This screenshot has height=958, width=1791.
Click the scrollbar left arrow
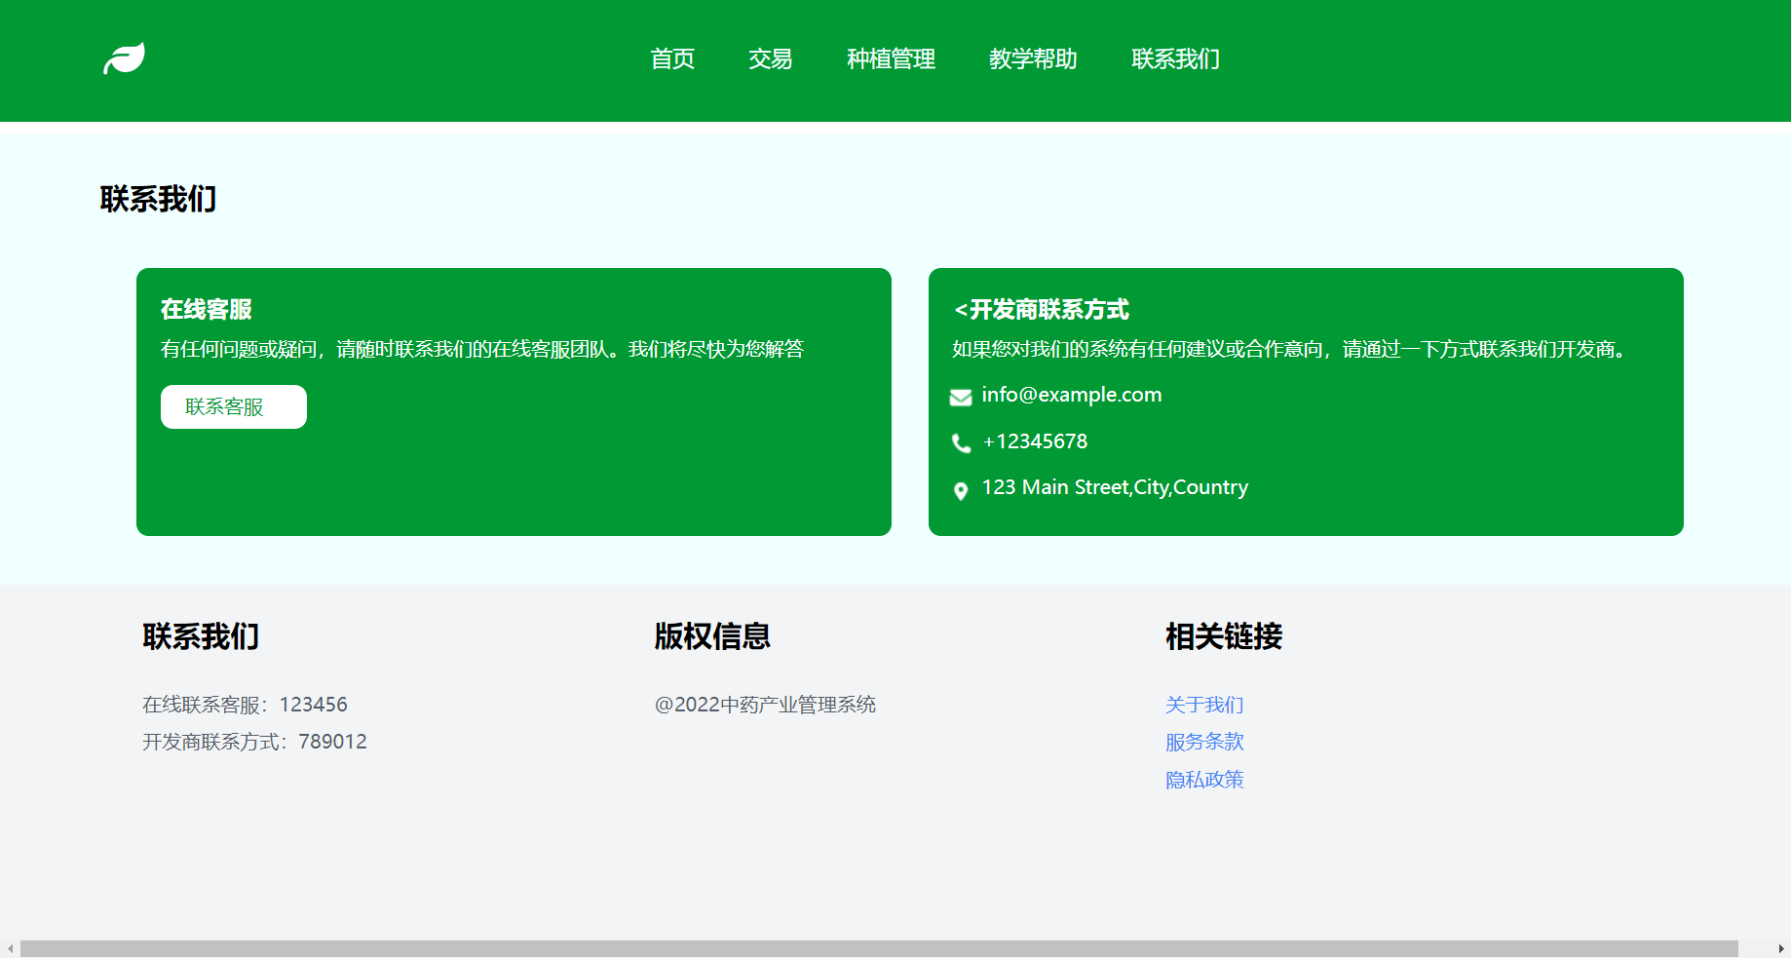click(10, 948)
